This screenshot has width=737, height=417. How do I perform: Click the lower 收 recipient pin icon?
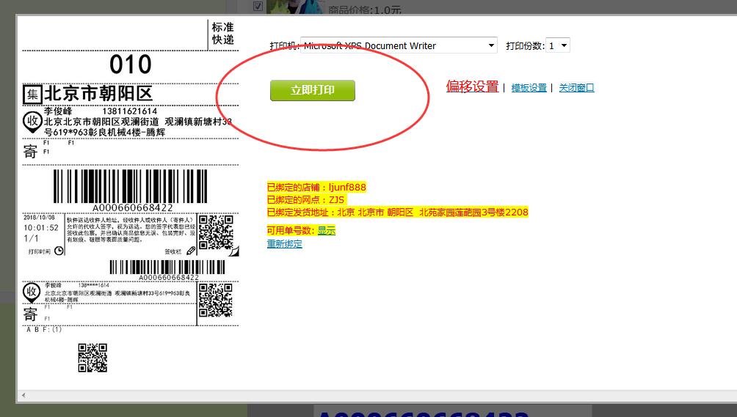point(31,292)
